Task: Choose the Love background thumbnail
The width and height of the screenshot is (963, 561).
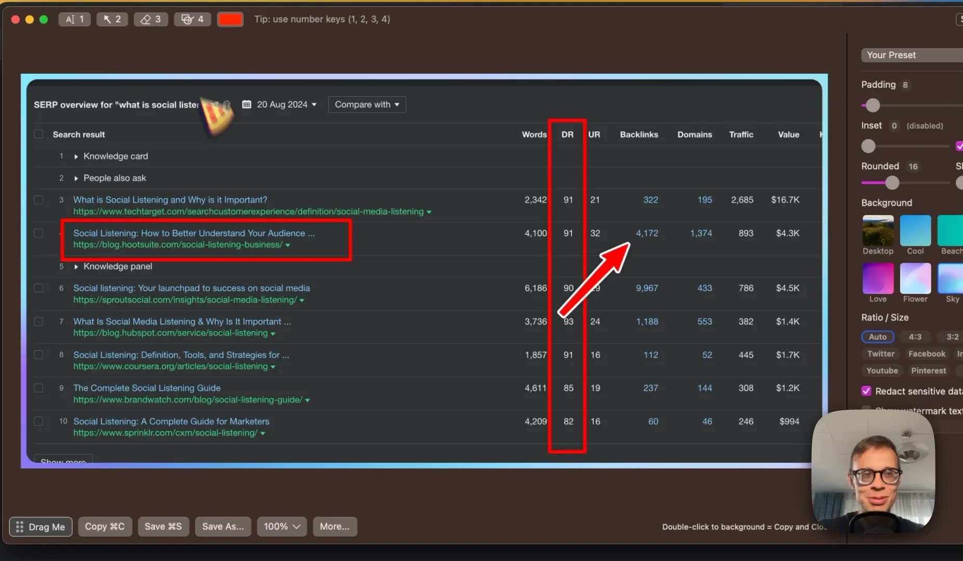Action: coord(878,278)
